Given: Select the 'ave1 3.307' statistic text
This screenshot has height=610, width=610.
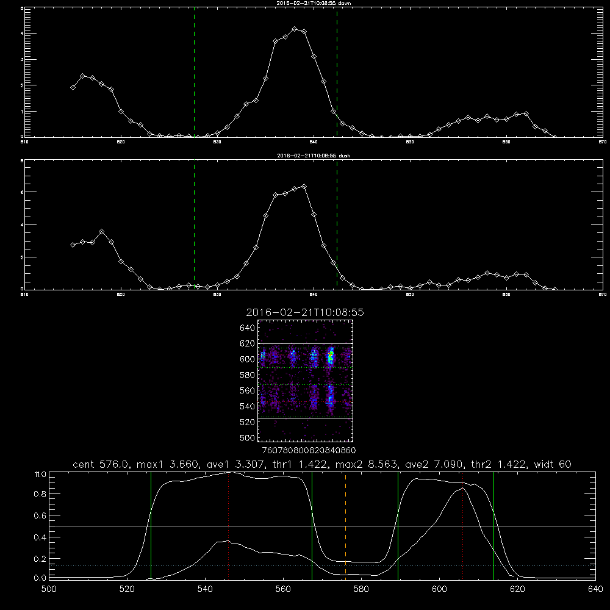Looking at the screenshot, I should [237, 464].
